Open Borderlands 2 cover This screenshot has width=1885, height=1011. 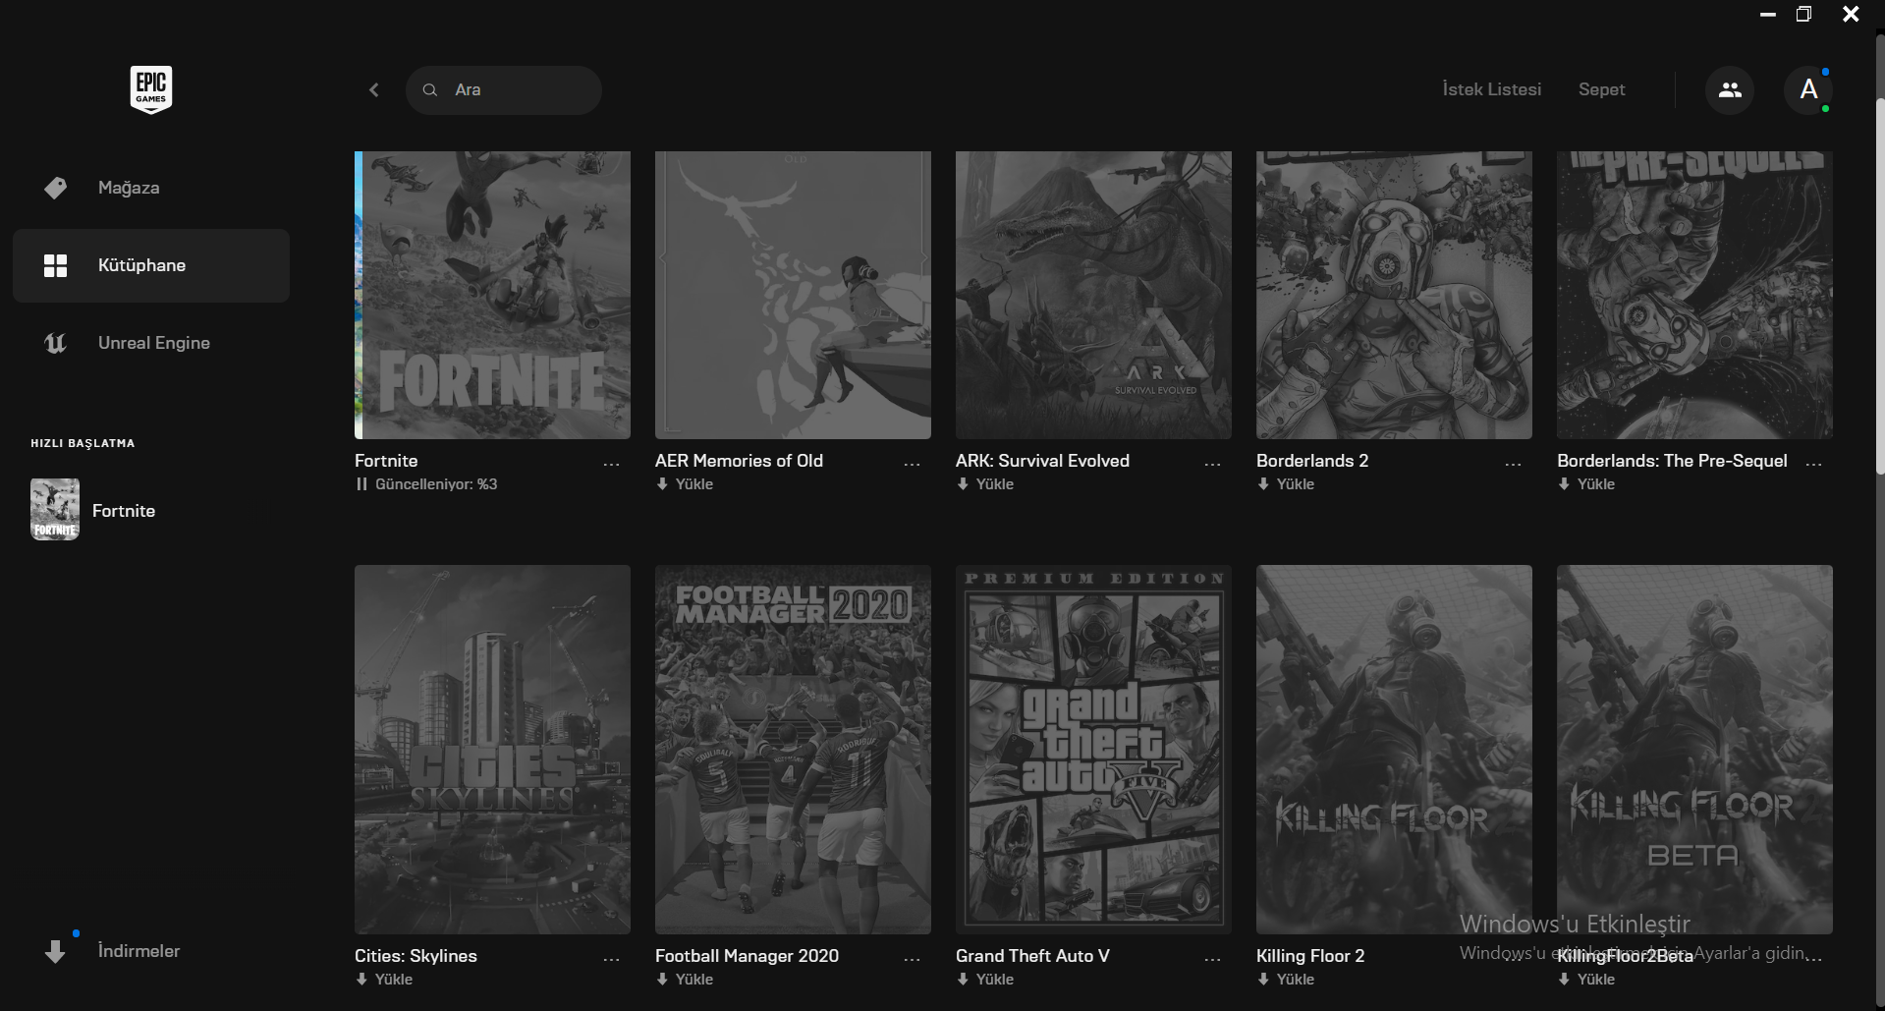point(1394,295)
